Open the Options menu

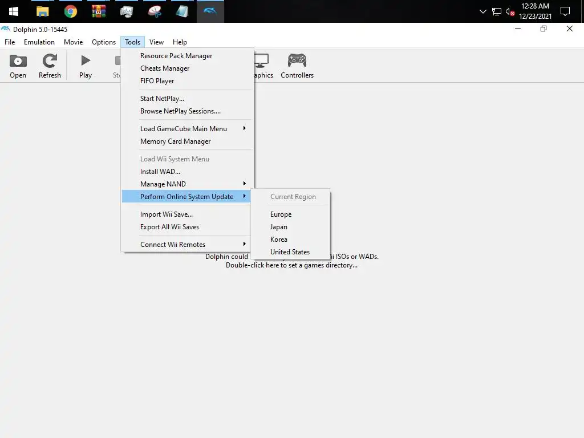(104, 42)
